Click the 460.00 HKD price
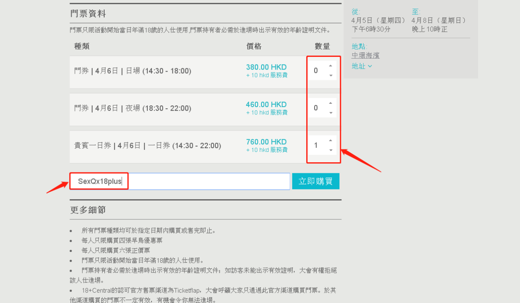Viewport: 520px width, 303px height. pos(266,105)
